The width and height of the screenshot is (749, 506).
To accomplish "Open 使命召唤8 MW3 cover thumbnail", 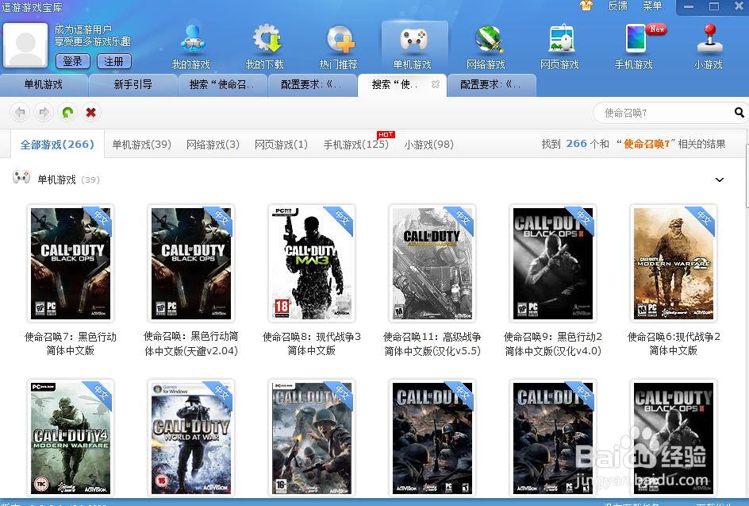I will tap(312, 264).
